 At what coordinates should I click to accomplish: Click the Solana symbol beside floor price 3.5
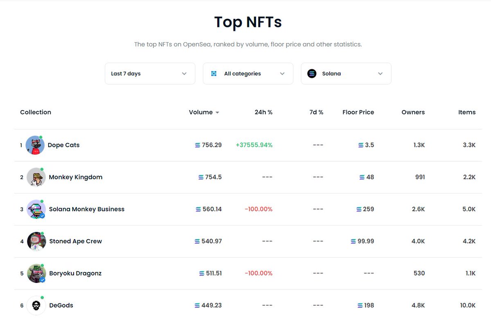(361, 145)
